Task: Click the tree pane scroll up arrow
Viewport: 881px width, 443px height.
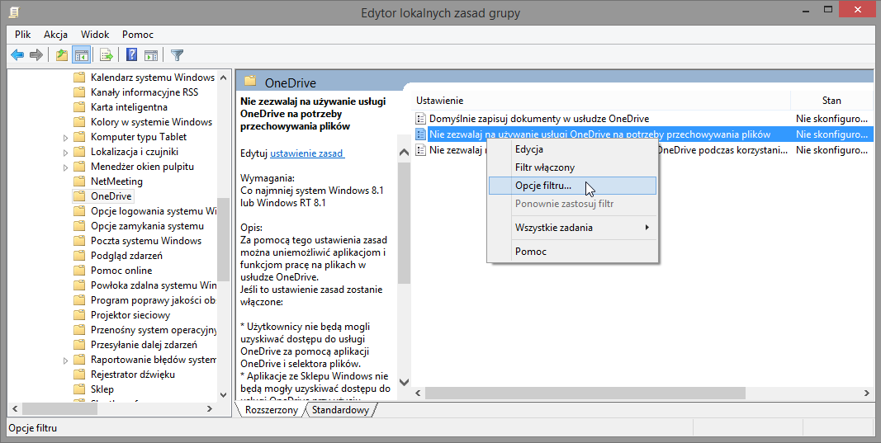Action: tap(224, 78)
